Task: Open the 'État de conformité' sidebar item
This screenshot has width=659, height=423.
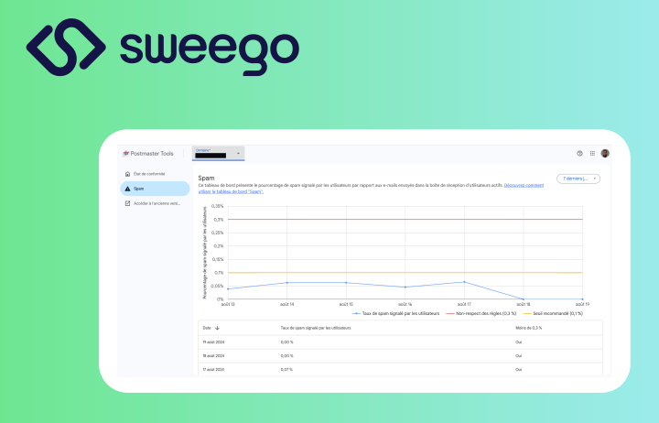Action: point(149,173)
